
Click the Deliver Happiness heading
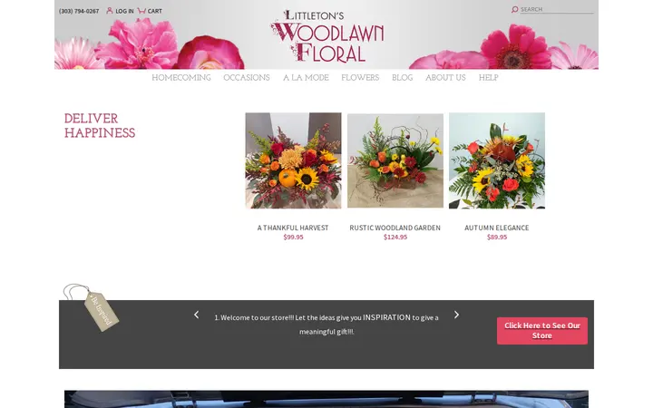(100, 126)
